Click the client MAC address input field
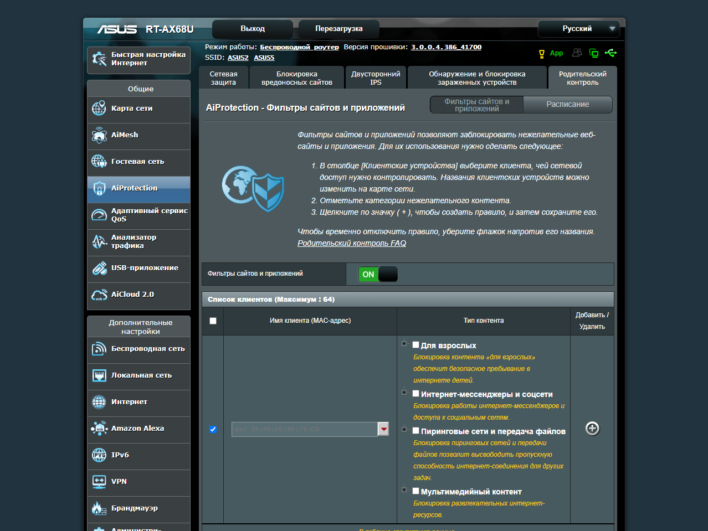Viewport: 708px width, 531px height. click(305, 429)
